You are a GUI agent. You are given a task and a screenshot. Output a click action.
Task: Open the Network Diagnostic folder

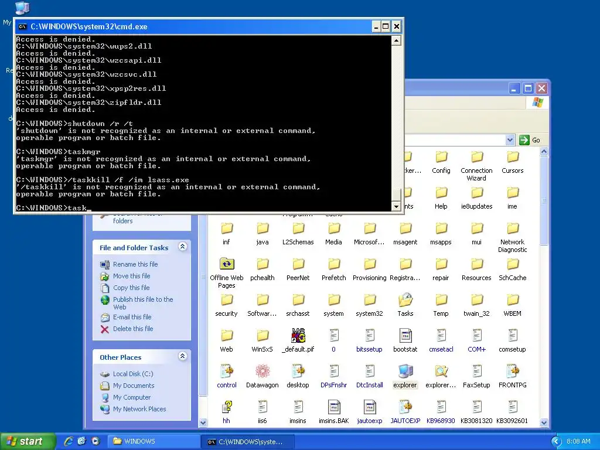point(512,229)
